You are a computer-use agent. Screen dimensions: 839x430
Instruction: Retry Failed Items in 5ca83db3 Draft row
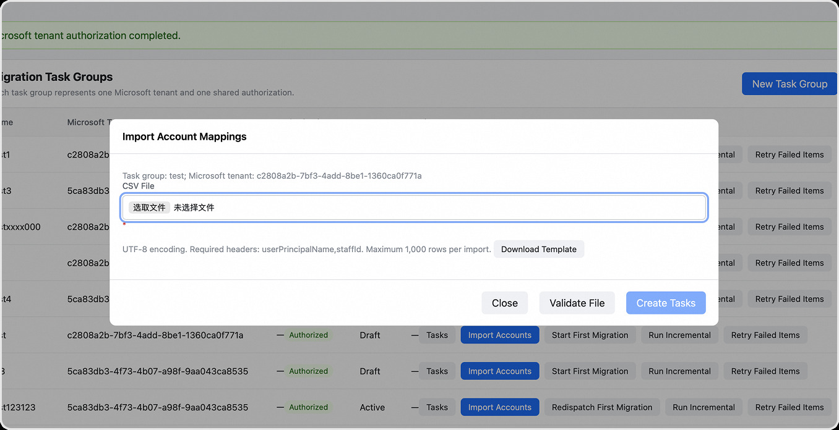765,371
